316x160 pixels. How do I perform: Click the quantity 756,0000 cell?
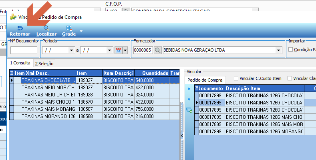(152, 109)
